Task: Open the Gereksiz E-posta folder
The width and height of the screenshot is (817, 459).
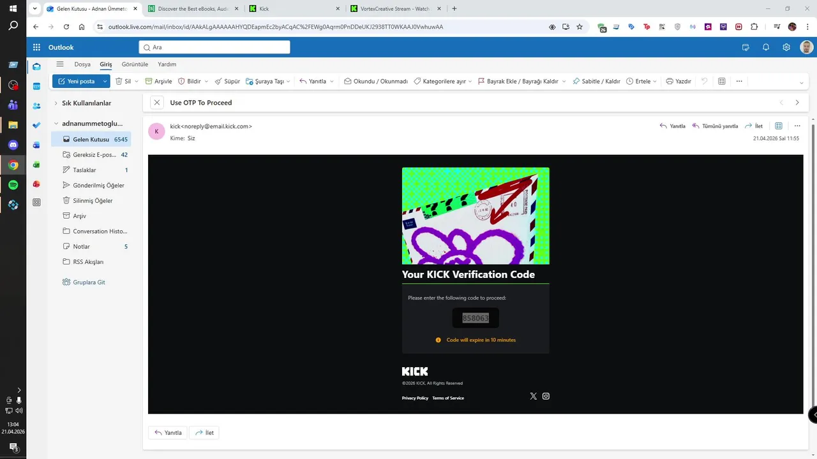Action: click(x=91, y=154)
